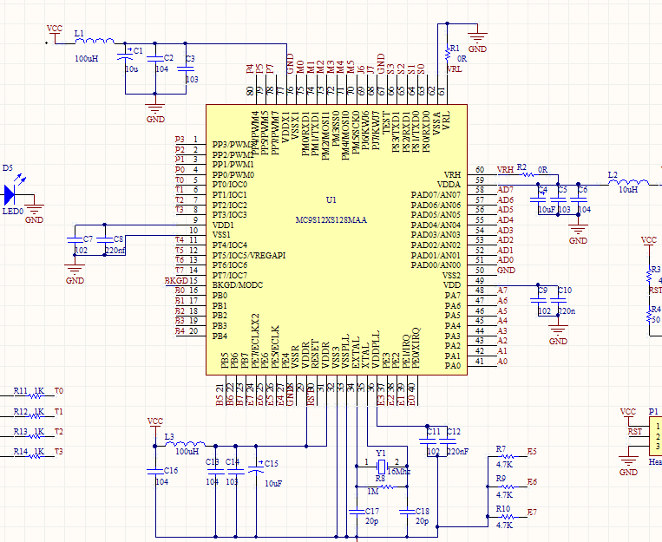Select resistor R11 1K to T0
This screenshot has height=542, width=662.
[x=36, y=396]
